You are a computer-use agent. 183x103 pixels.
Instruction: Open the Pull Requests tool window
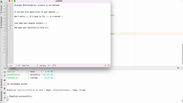pyautogui.click(x=1, y=22)
